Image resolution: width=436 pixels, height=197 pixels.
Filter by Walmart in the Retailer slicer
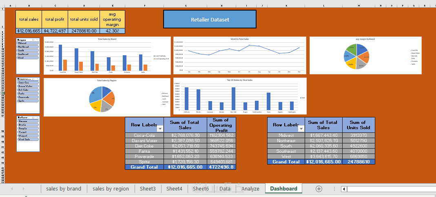point(27,136)
